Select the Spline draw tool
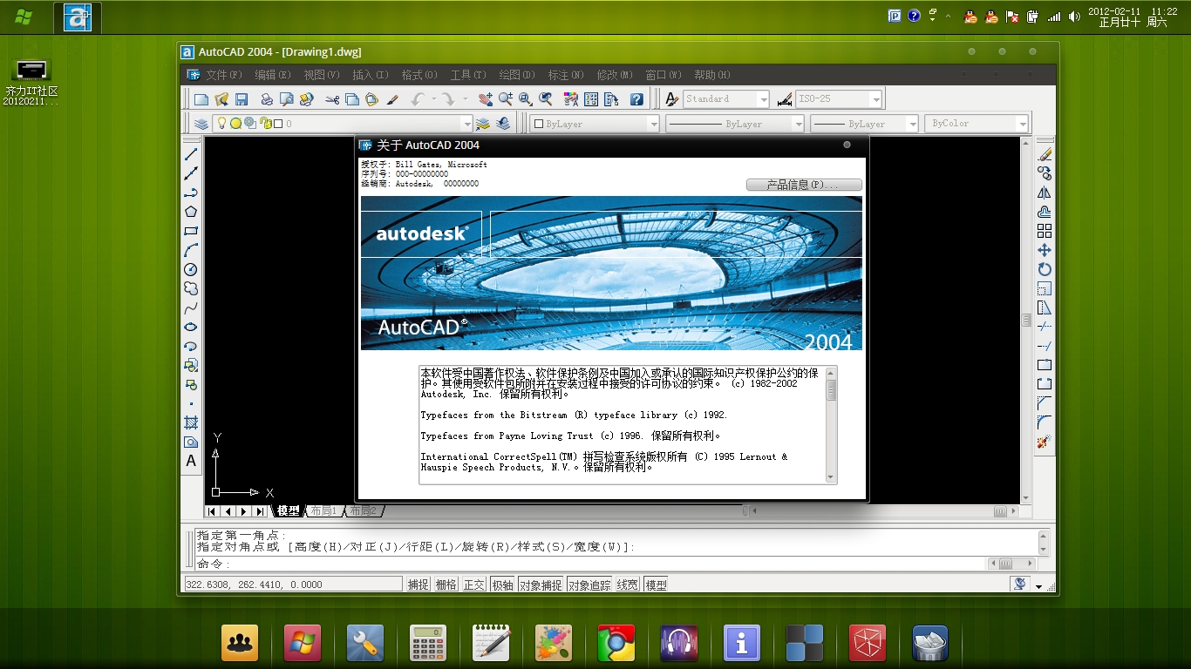This screenshot has width=1191, height=669. tap(191, 307)
